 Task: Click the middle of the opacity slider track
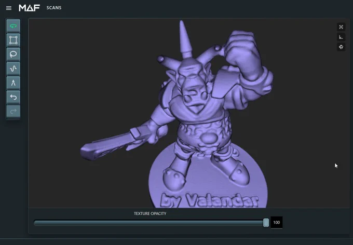tap(150, 223)
